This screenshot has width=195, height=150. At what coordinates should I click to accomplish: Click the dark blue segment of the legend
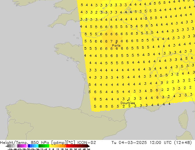[x=29, y=146]
